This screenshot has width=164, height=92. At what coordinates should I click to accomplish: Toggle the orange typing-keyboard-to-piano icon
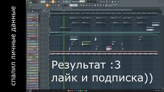point(47,5)
